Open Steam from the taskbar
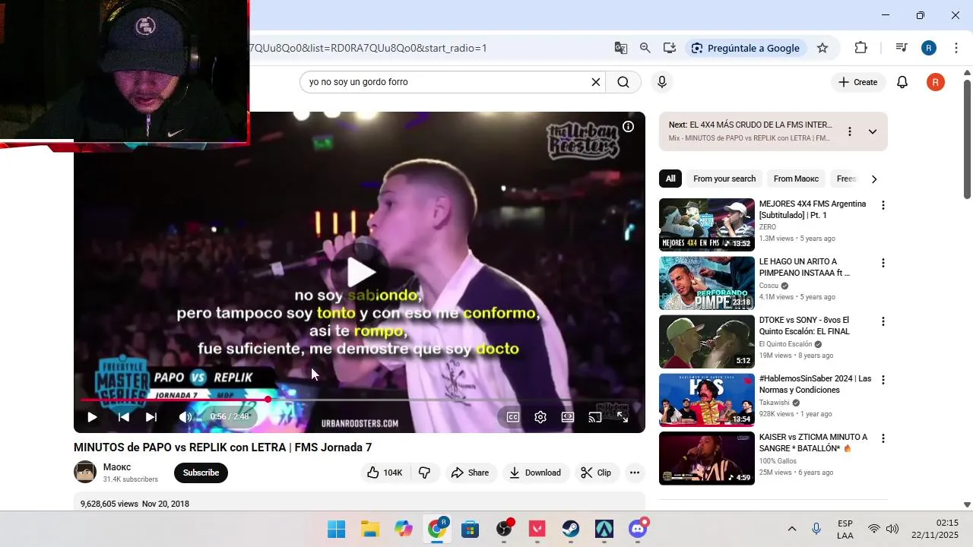 pos(571,529)
